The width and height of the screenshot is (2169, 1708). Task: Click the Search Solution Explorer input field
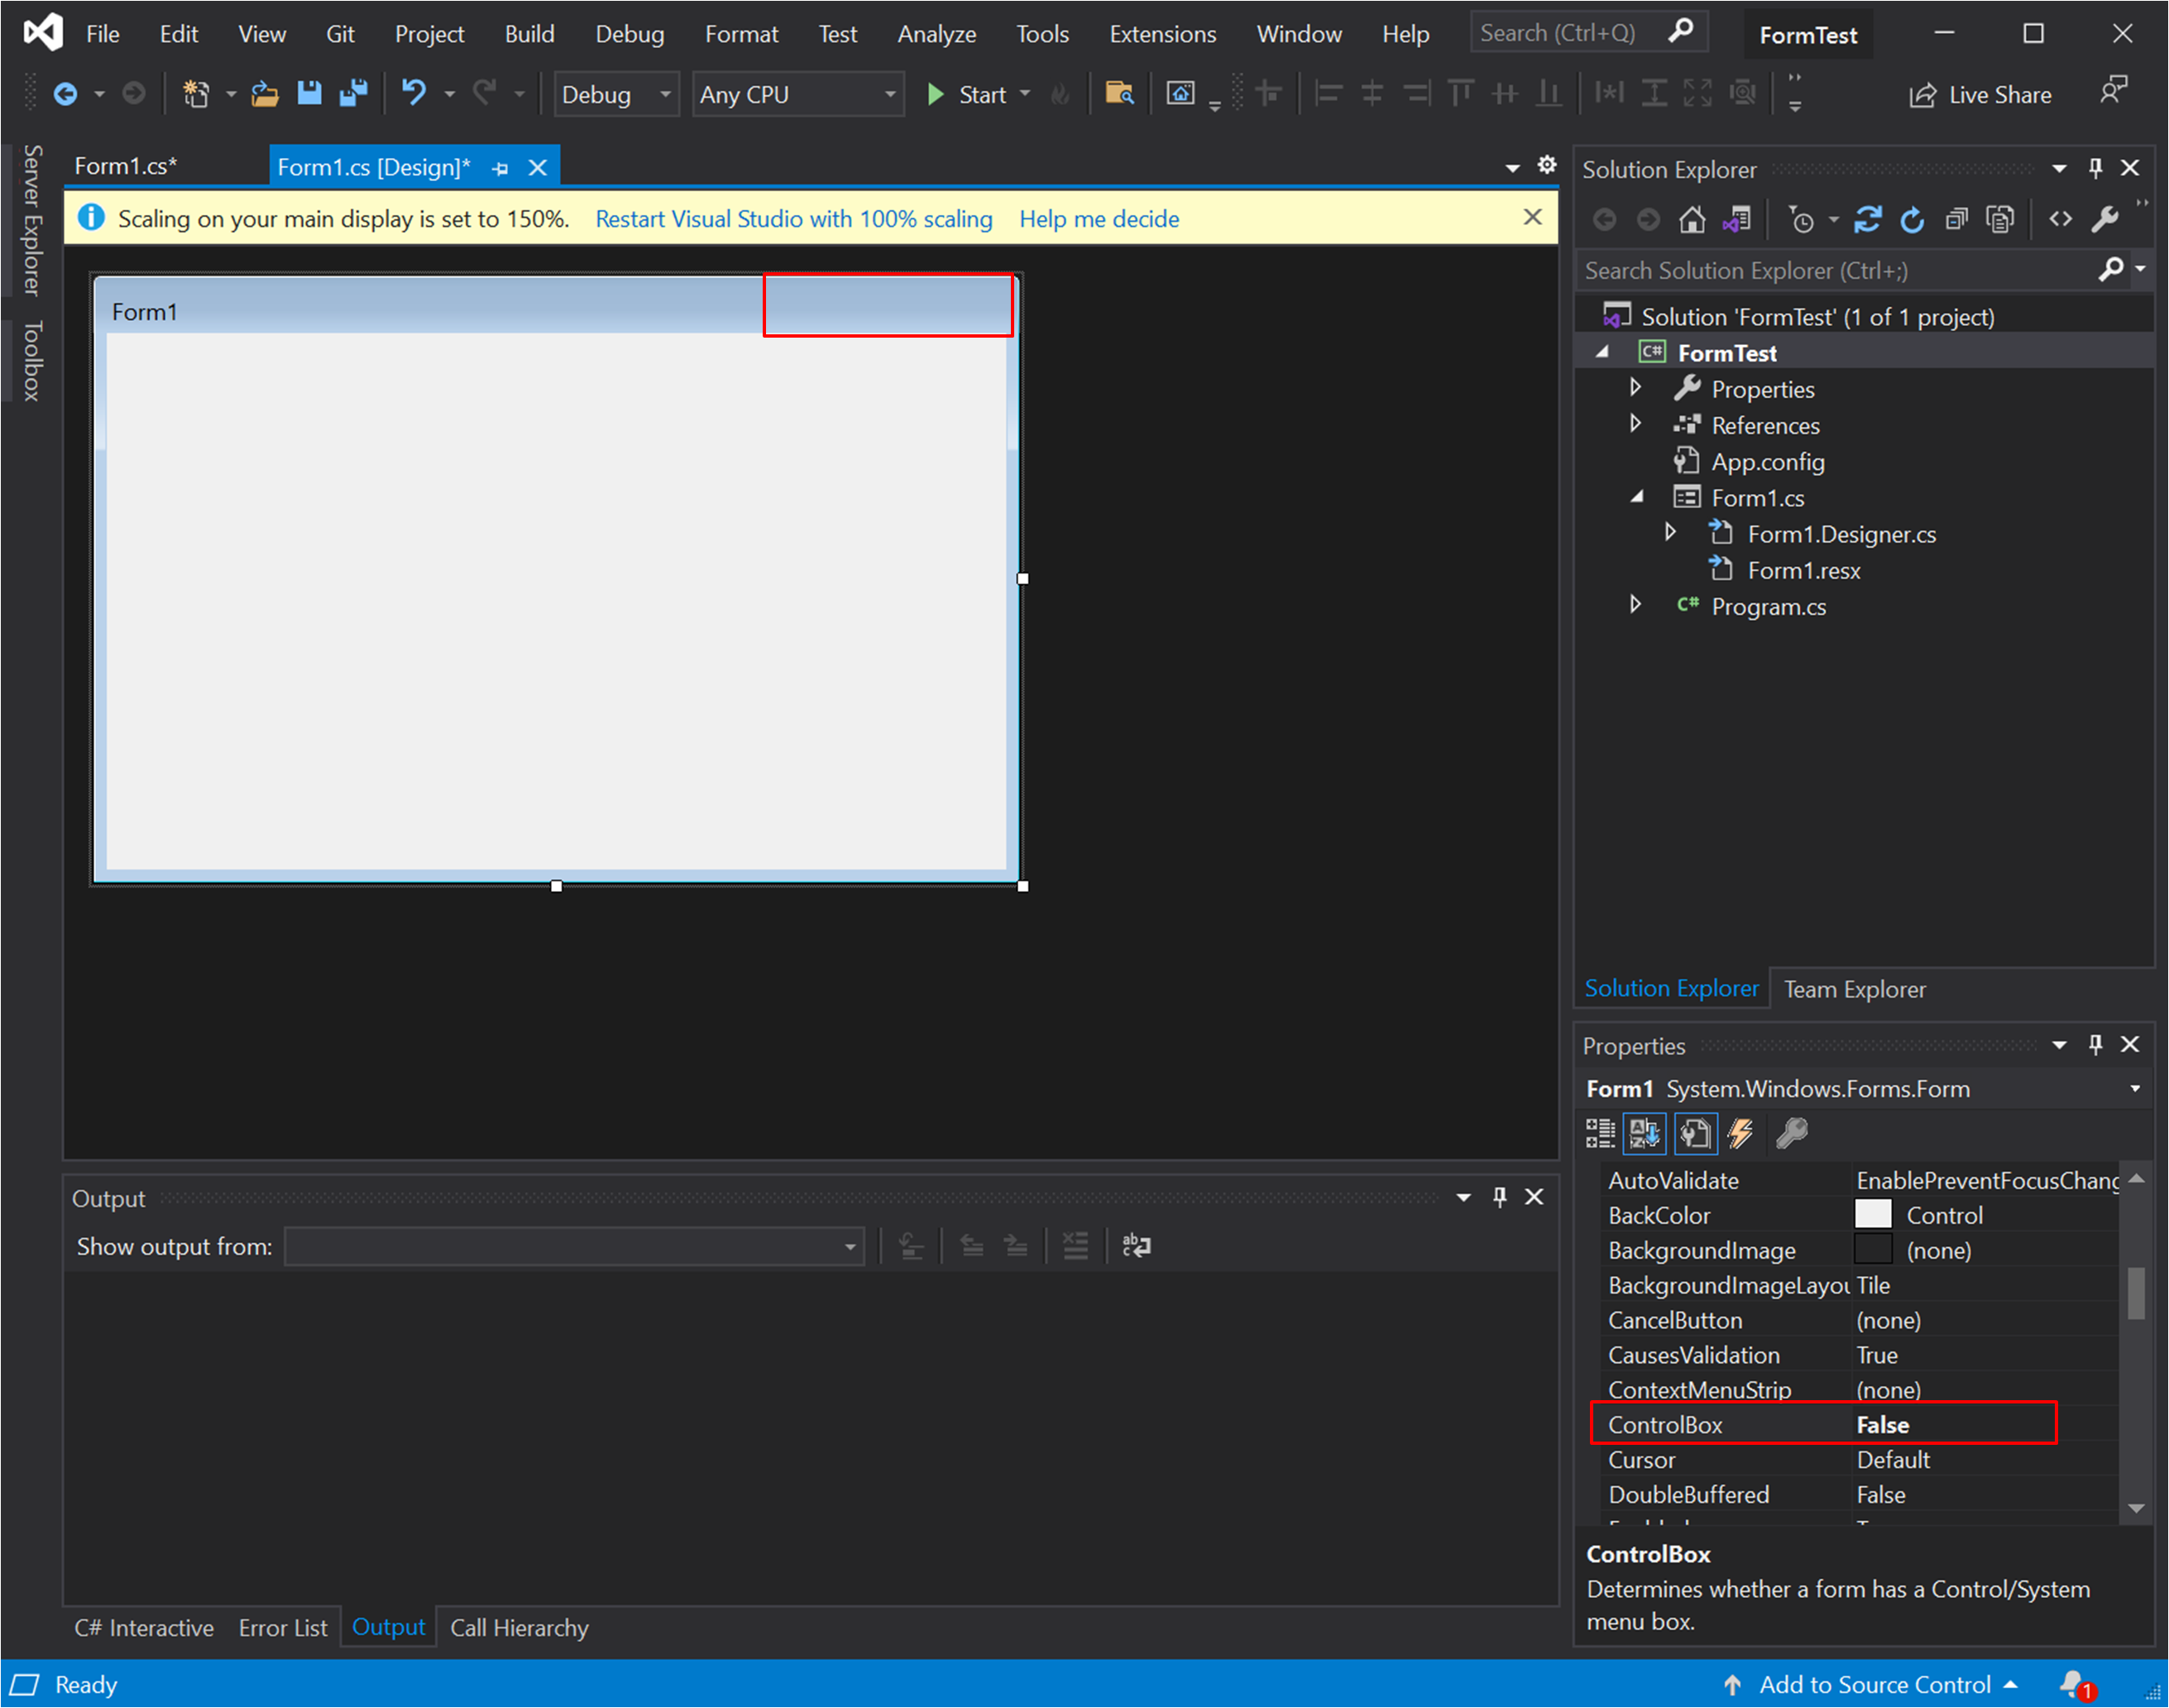coord(1837,271)
